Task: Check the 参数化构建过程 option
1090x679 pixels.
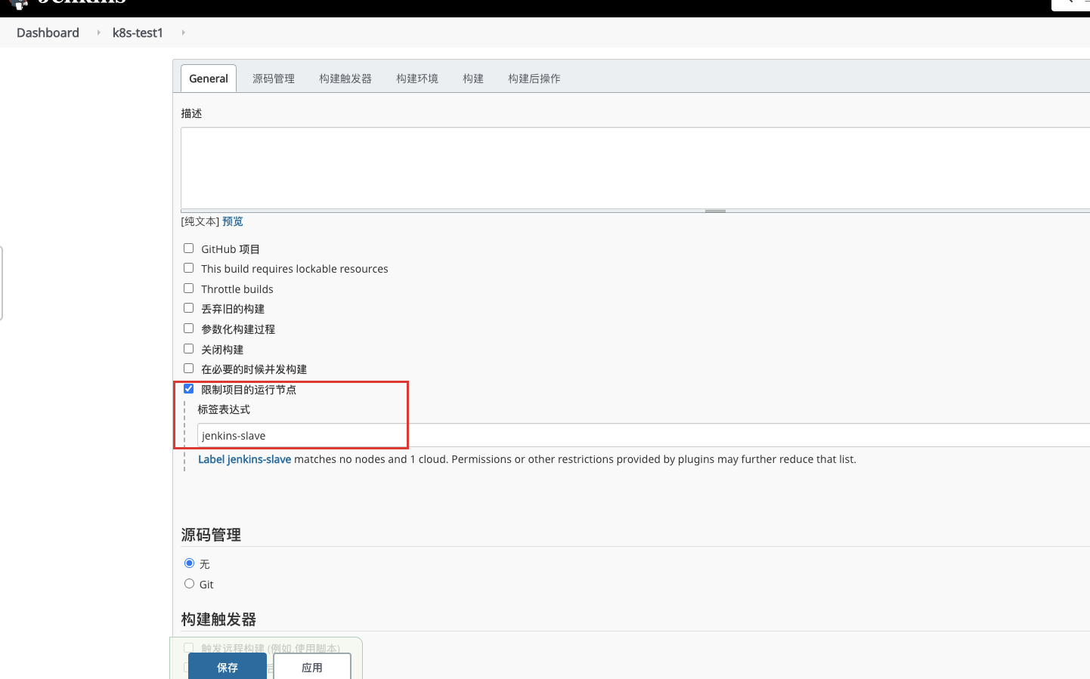Action: 188,329
